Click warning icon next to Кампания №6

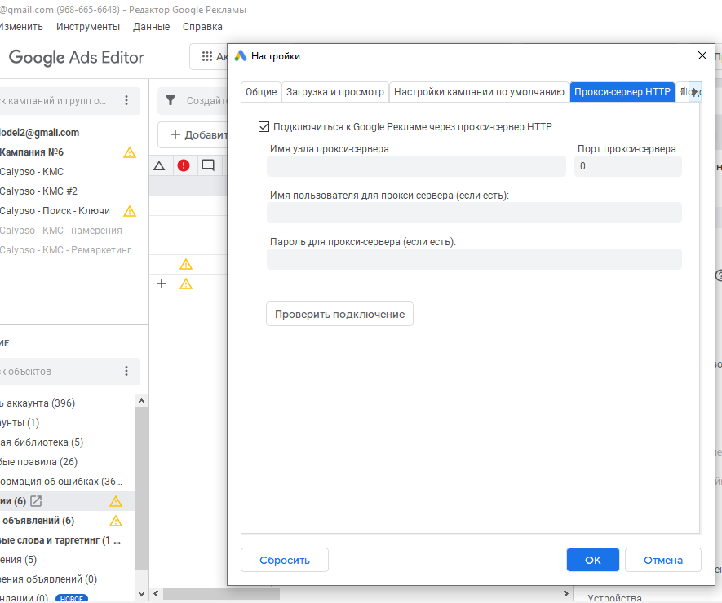(x=130, y=152)
